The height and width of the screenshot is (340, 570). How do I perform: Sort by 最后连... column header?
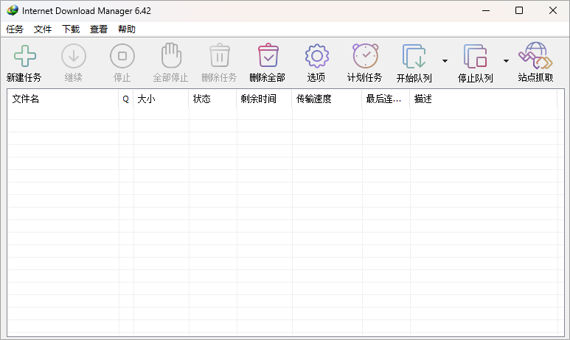[386, 99]
